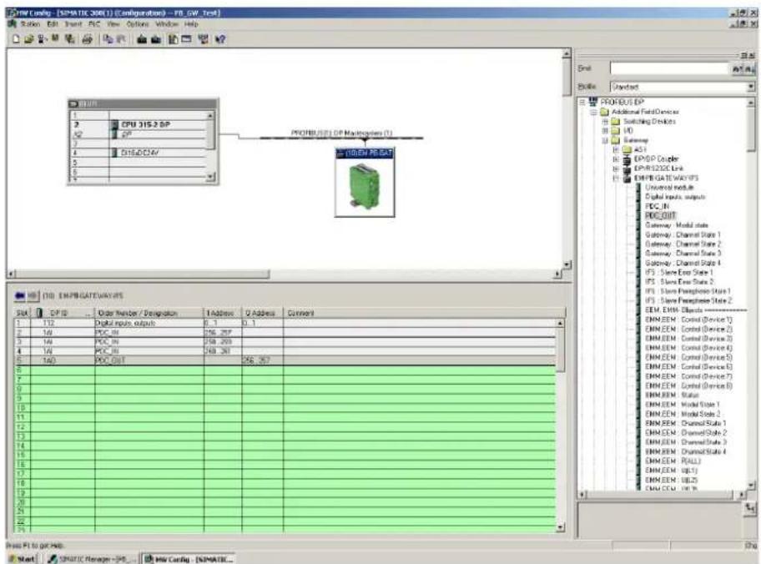Expand the AS-i folder node
The image size is (761, 564).
coord(616,149)
